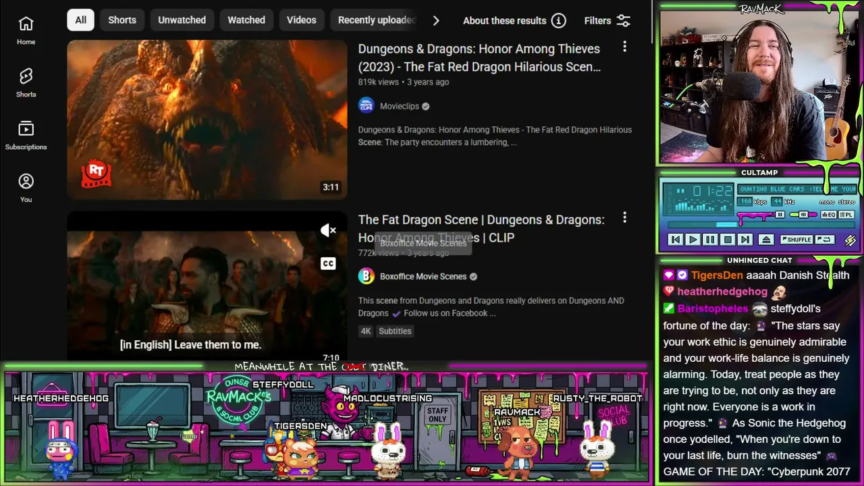Click TigersDen username in chat
864x486 pixels.
pos(717,275)
